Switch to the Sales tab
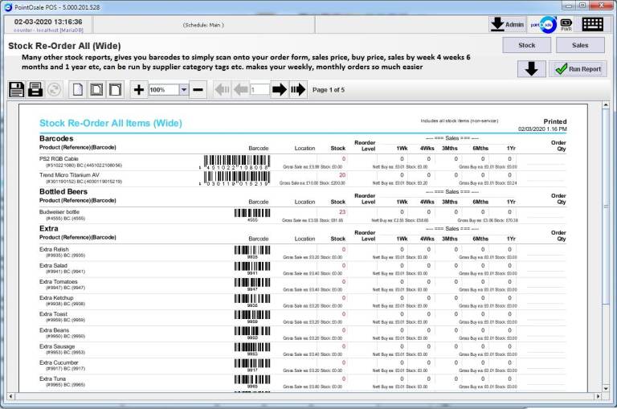 tap(580, 45)
